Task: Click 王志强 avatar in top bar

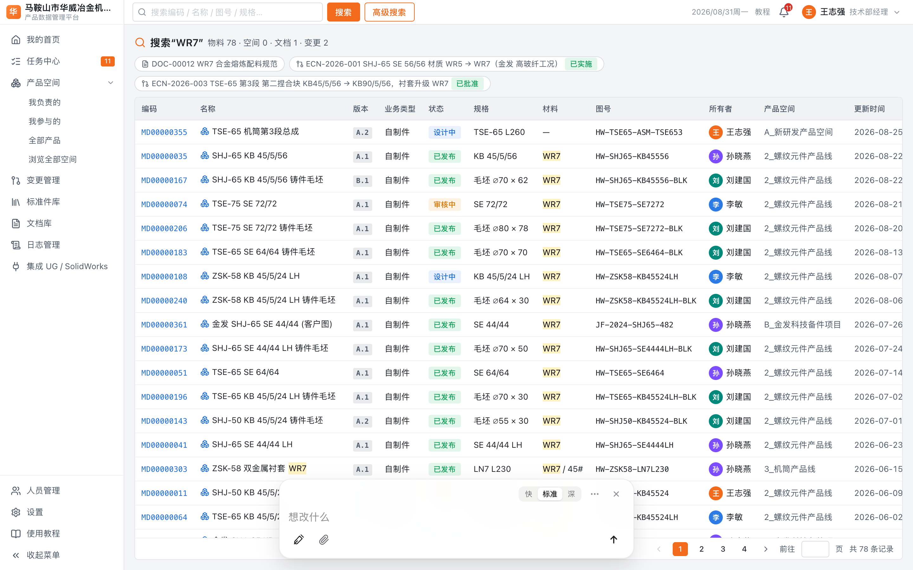Action: click(808, 12)
